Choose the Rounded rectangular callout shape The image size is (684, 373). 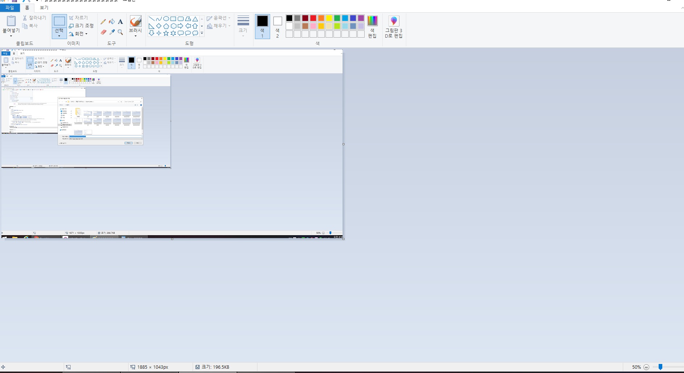pyautogui.click(x=180, y=33)
